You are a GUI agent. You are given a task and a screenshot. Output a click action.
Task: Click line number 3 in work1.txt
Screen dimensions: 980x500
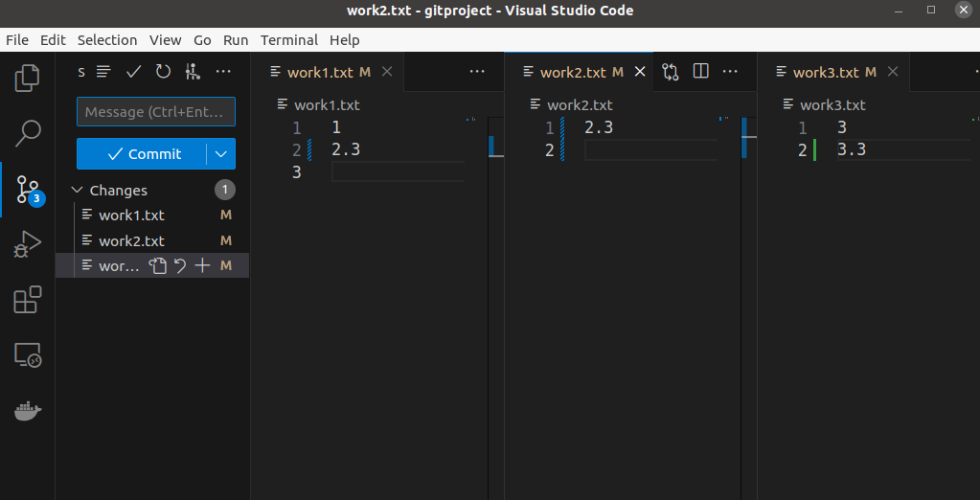pyautogui.click(x=296, y=171)
